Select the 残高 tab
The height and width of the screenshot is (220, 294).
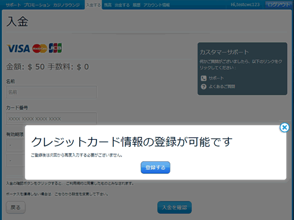point(107,5)
